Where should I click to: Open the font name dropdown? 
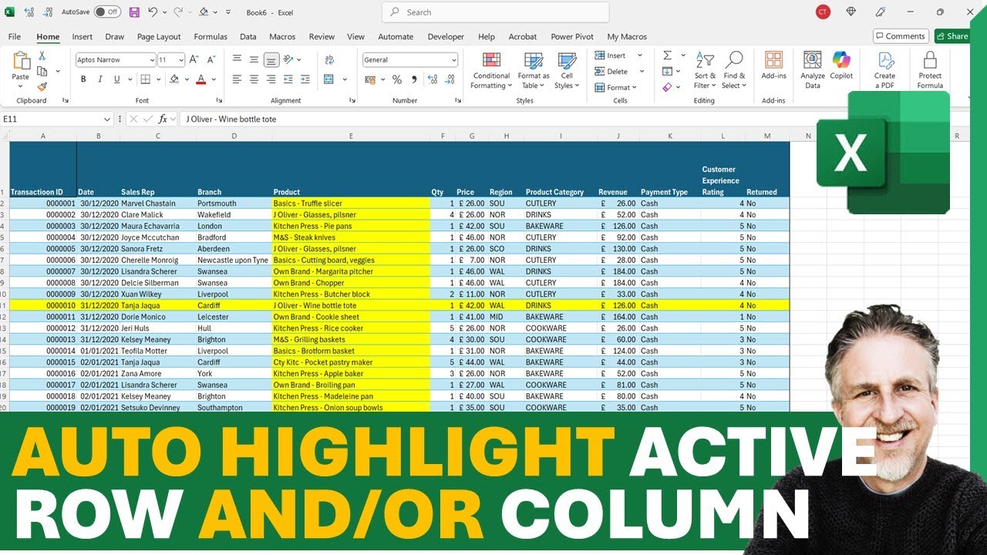tap(151, 59)
